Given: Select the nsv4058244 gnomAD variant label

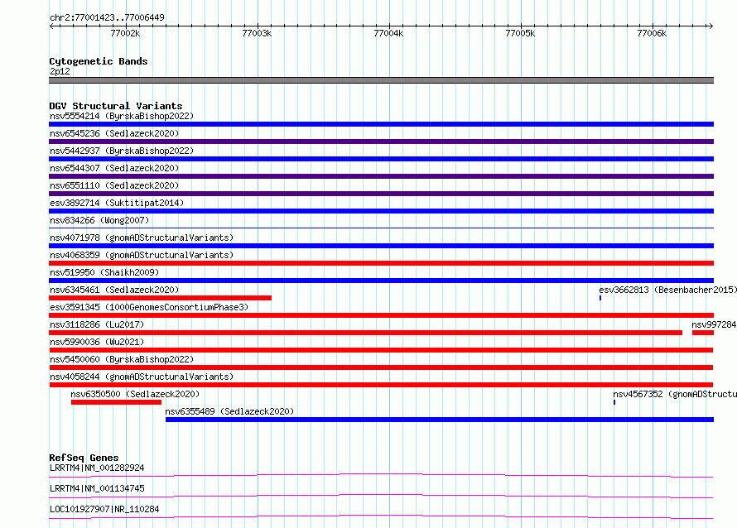Looking at the screenshot, I should (x=142, y=377).
